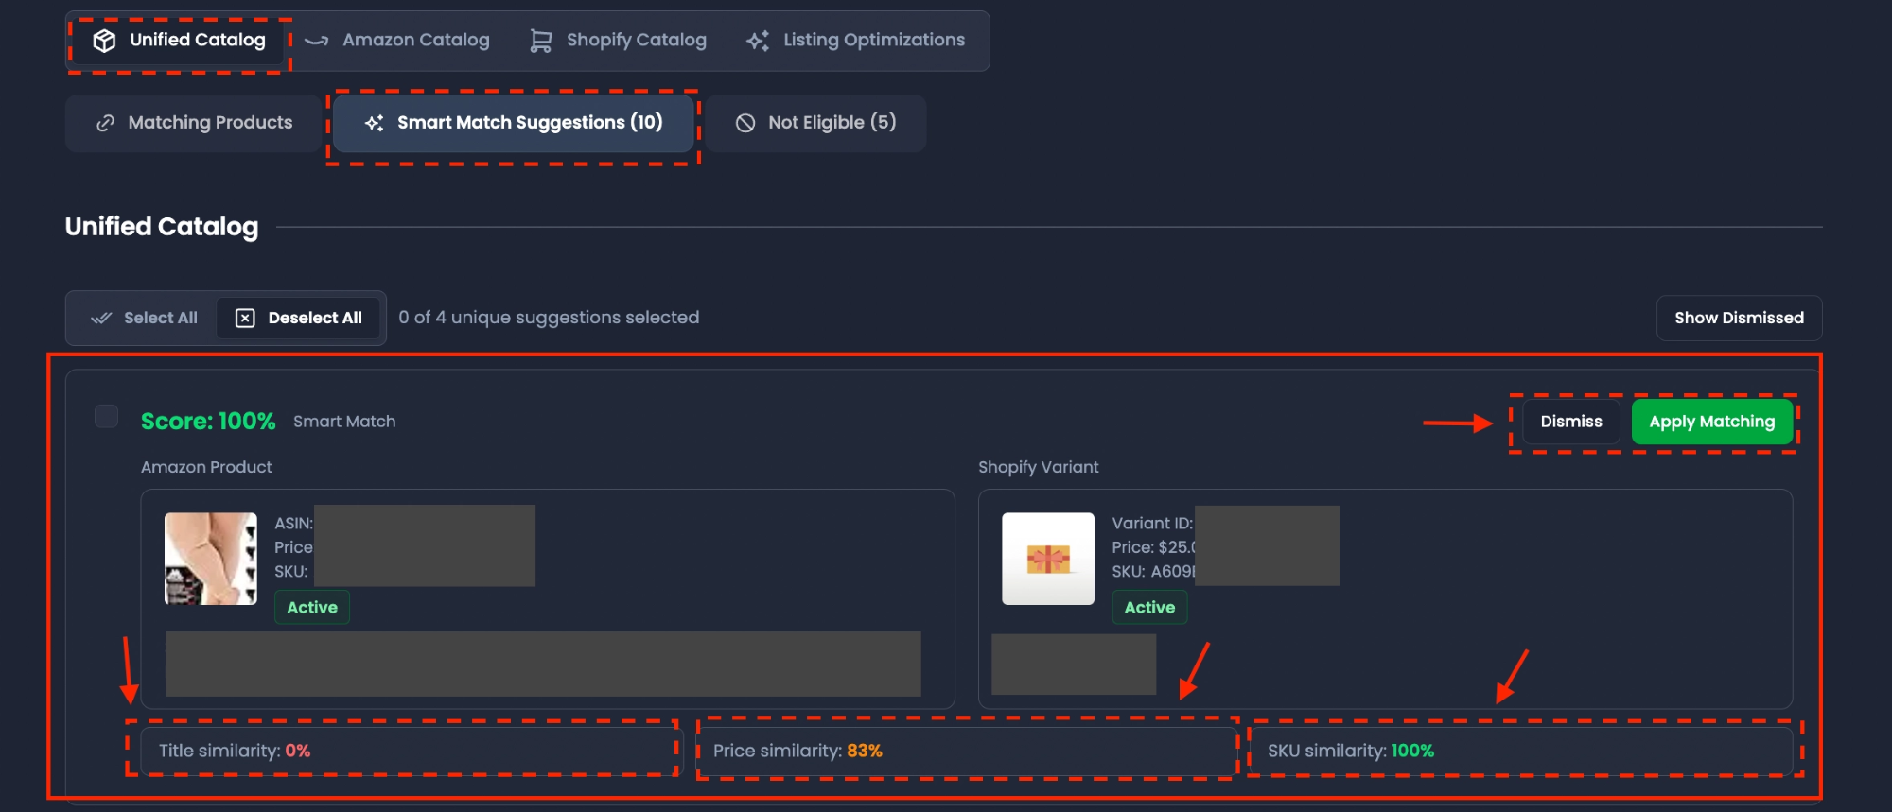This screenshot has width=1892, height=812.
Task: Click the Deselect All button
Action: [x=298, y=319]
